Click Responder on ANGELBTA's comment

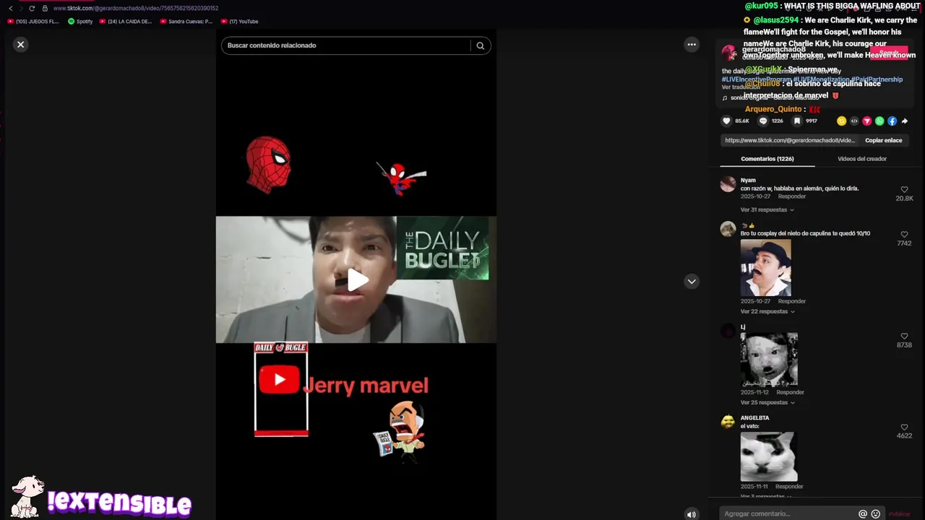pos(789,487)
